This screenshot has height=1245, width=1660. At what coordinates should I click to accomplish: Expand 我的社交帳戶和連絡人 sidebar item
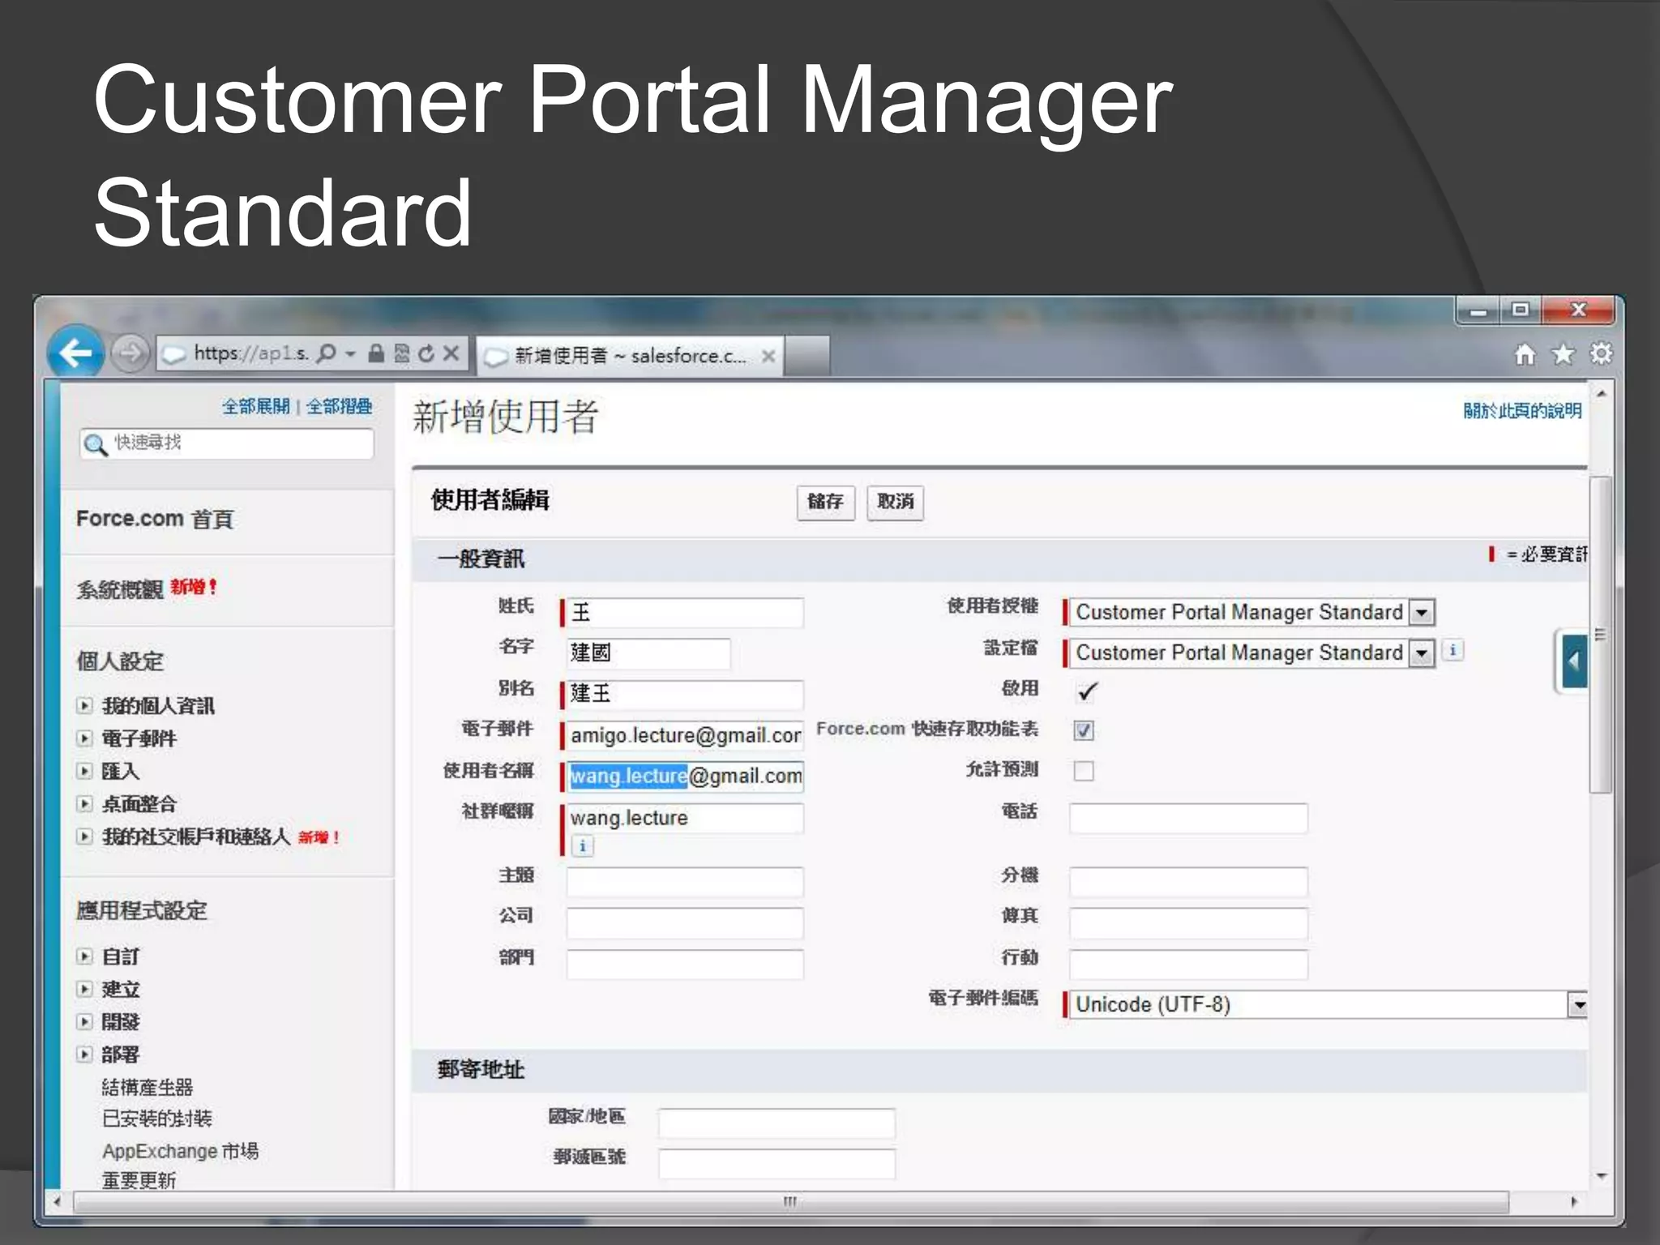[84, 836]
